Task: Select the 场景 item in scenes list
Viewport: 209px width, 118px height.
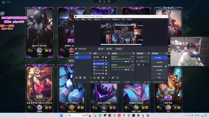Action: click(83, 57)
